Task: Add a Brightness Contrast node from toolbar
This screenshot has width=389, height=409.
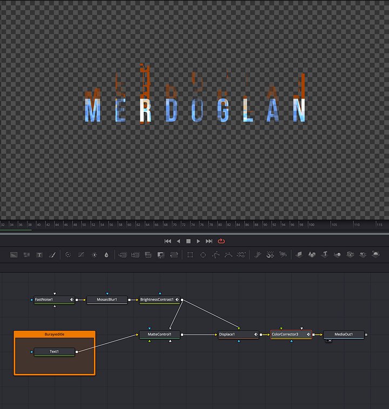Action: click(x=94, y=255)
